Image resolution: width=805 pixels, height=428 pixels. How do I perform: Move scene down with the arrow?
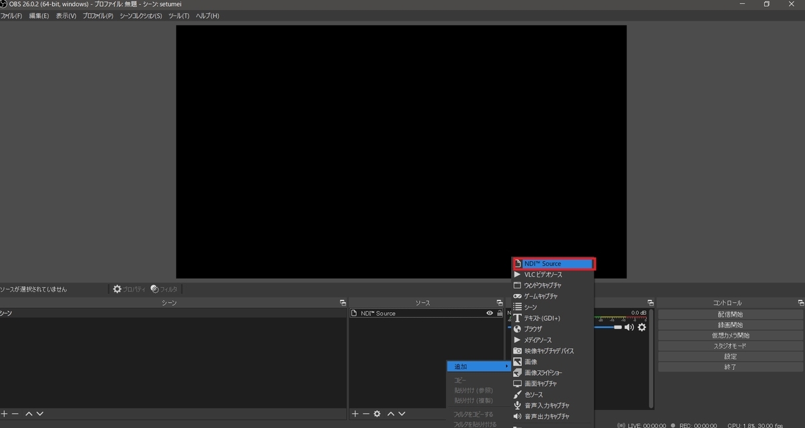40,414
